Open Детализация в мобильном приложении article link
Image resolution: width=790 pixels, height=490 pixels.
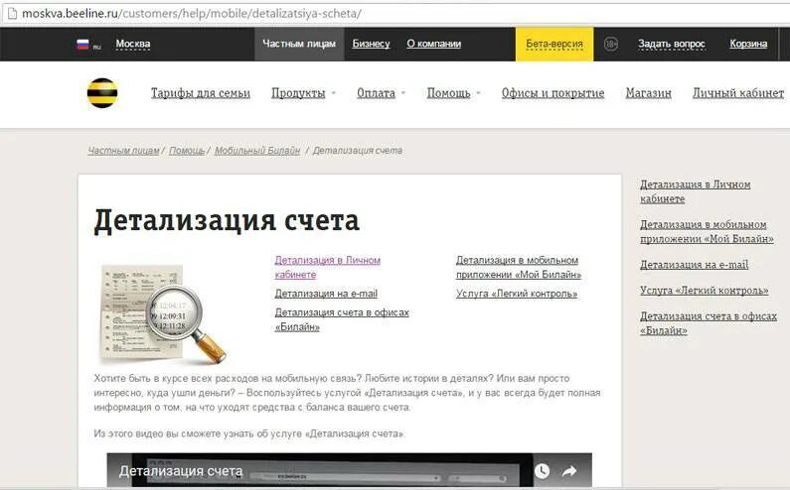tap(519, 267)
